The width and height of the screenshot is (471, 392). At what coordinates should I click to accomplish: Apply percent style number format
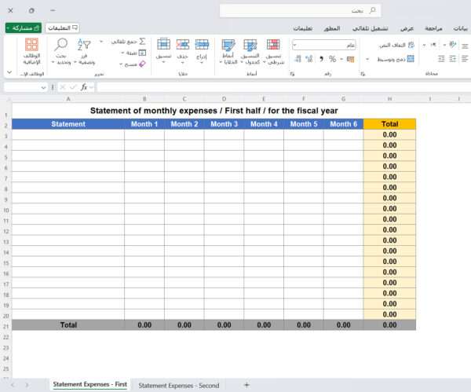point(333,59)
